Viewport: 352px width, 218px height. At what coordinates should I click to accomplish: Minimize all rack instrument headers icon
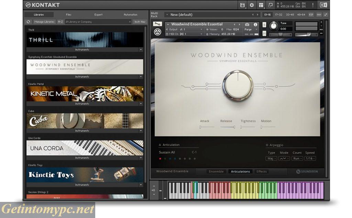pyautogui.click(x=326, y=14)
